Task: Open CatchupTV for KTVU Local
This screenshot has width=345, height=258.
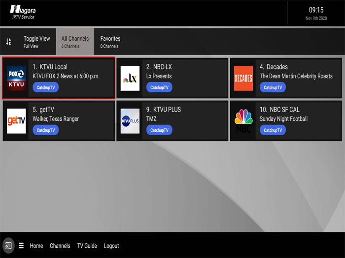Action: [x=46, y=87]
